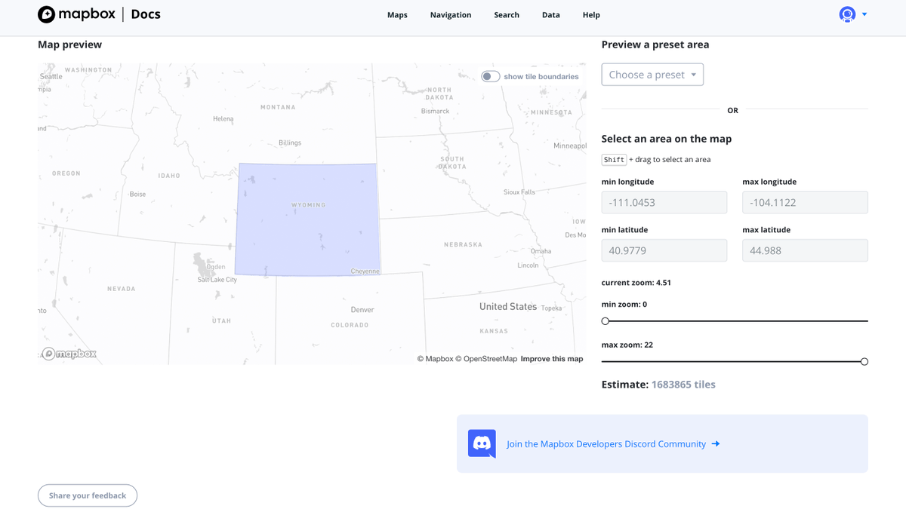Click the Shift key hint badge
Image resolution: width=906 pixels, height=509 pixels.
point(614,160)
